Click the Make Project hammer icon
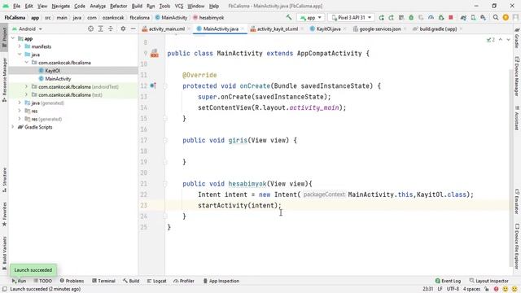Viewport: 521px width, 293px height. [289, 17]
